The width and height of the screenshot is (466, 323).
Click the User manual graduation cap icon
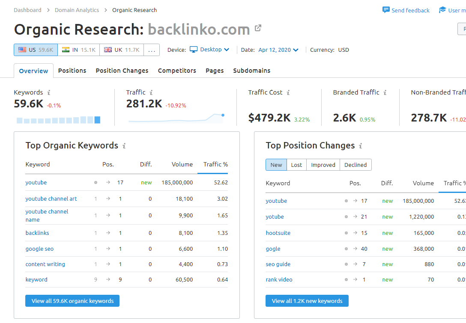(x=442, y=10)
